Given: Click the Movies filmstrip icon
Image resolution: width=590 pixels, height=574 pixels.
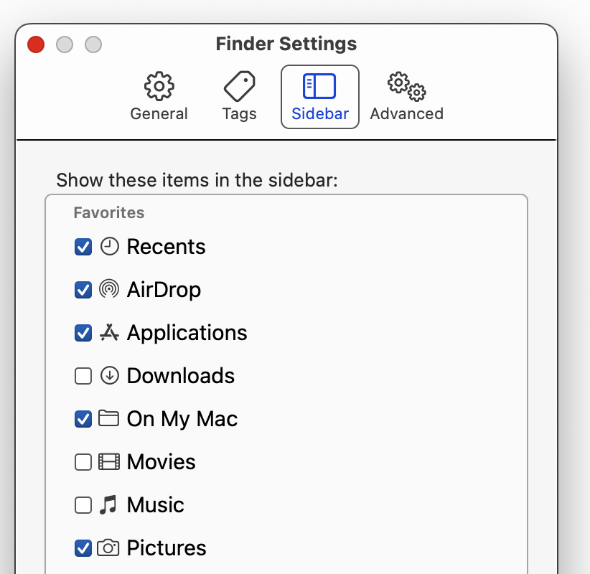Looking at the screenshot, I should click(x=108, y=462).
